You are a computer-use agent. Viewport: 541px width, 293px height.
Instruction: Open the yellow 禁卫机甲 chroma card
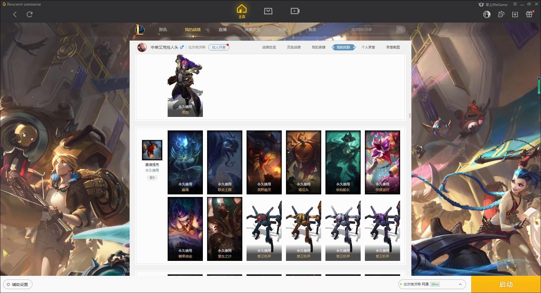tap(303, 229)
